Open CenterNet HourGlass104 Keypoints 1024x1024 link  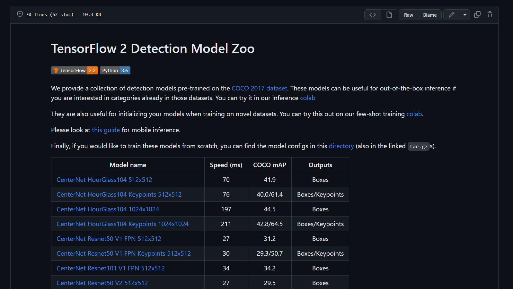[x=123, y=224]
